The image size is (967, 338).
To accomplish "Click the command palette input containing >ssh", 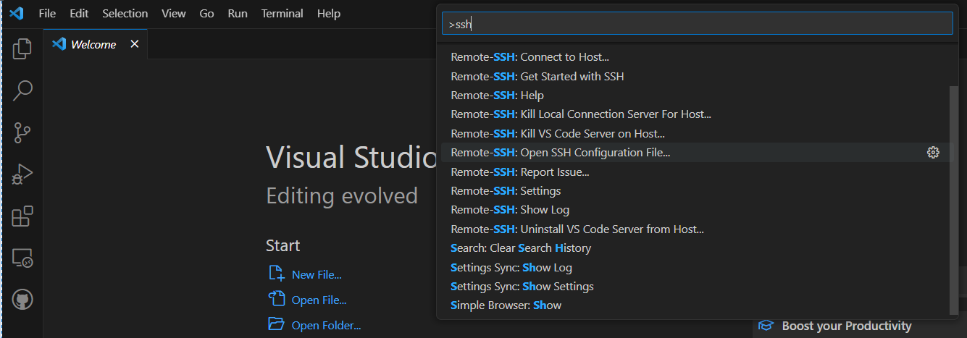I will (697, 24).
